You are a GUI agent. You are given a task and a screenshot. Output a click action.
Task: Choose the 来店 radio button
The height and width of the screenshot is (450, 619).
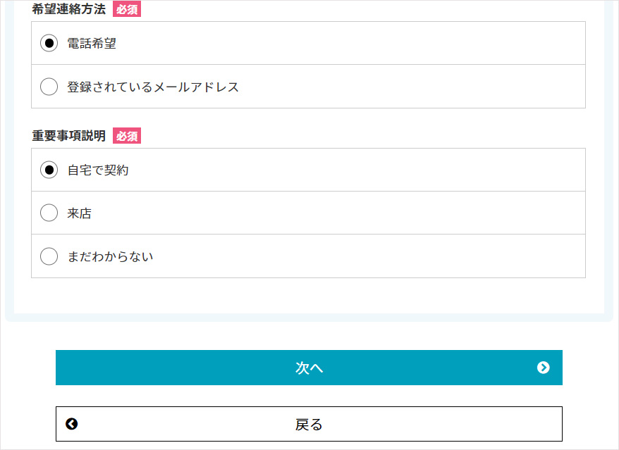tap(49, 213)
